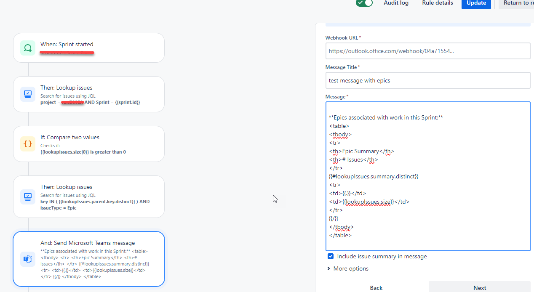Image resolution: width=534 pixels, height=292 pixels.
Task: Click the second Lookup issues monitor icon
Action: 28,196
